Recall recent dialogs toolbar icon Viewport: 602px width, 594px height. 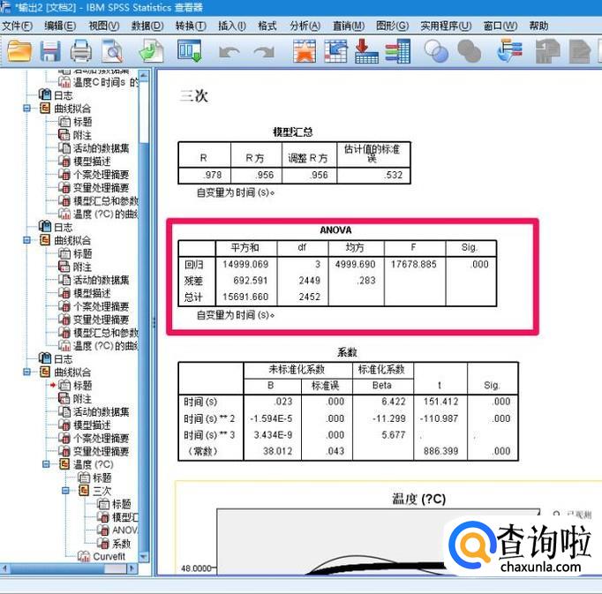coord(190,50)
